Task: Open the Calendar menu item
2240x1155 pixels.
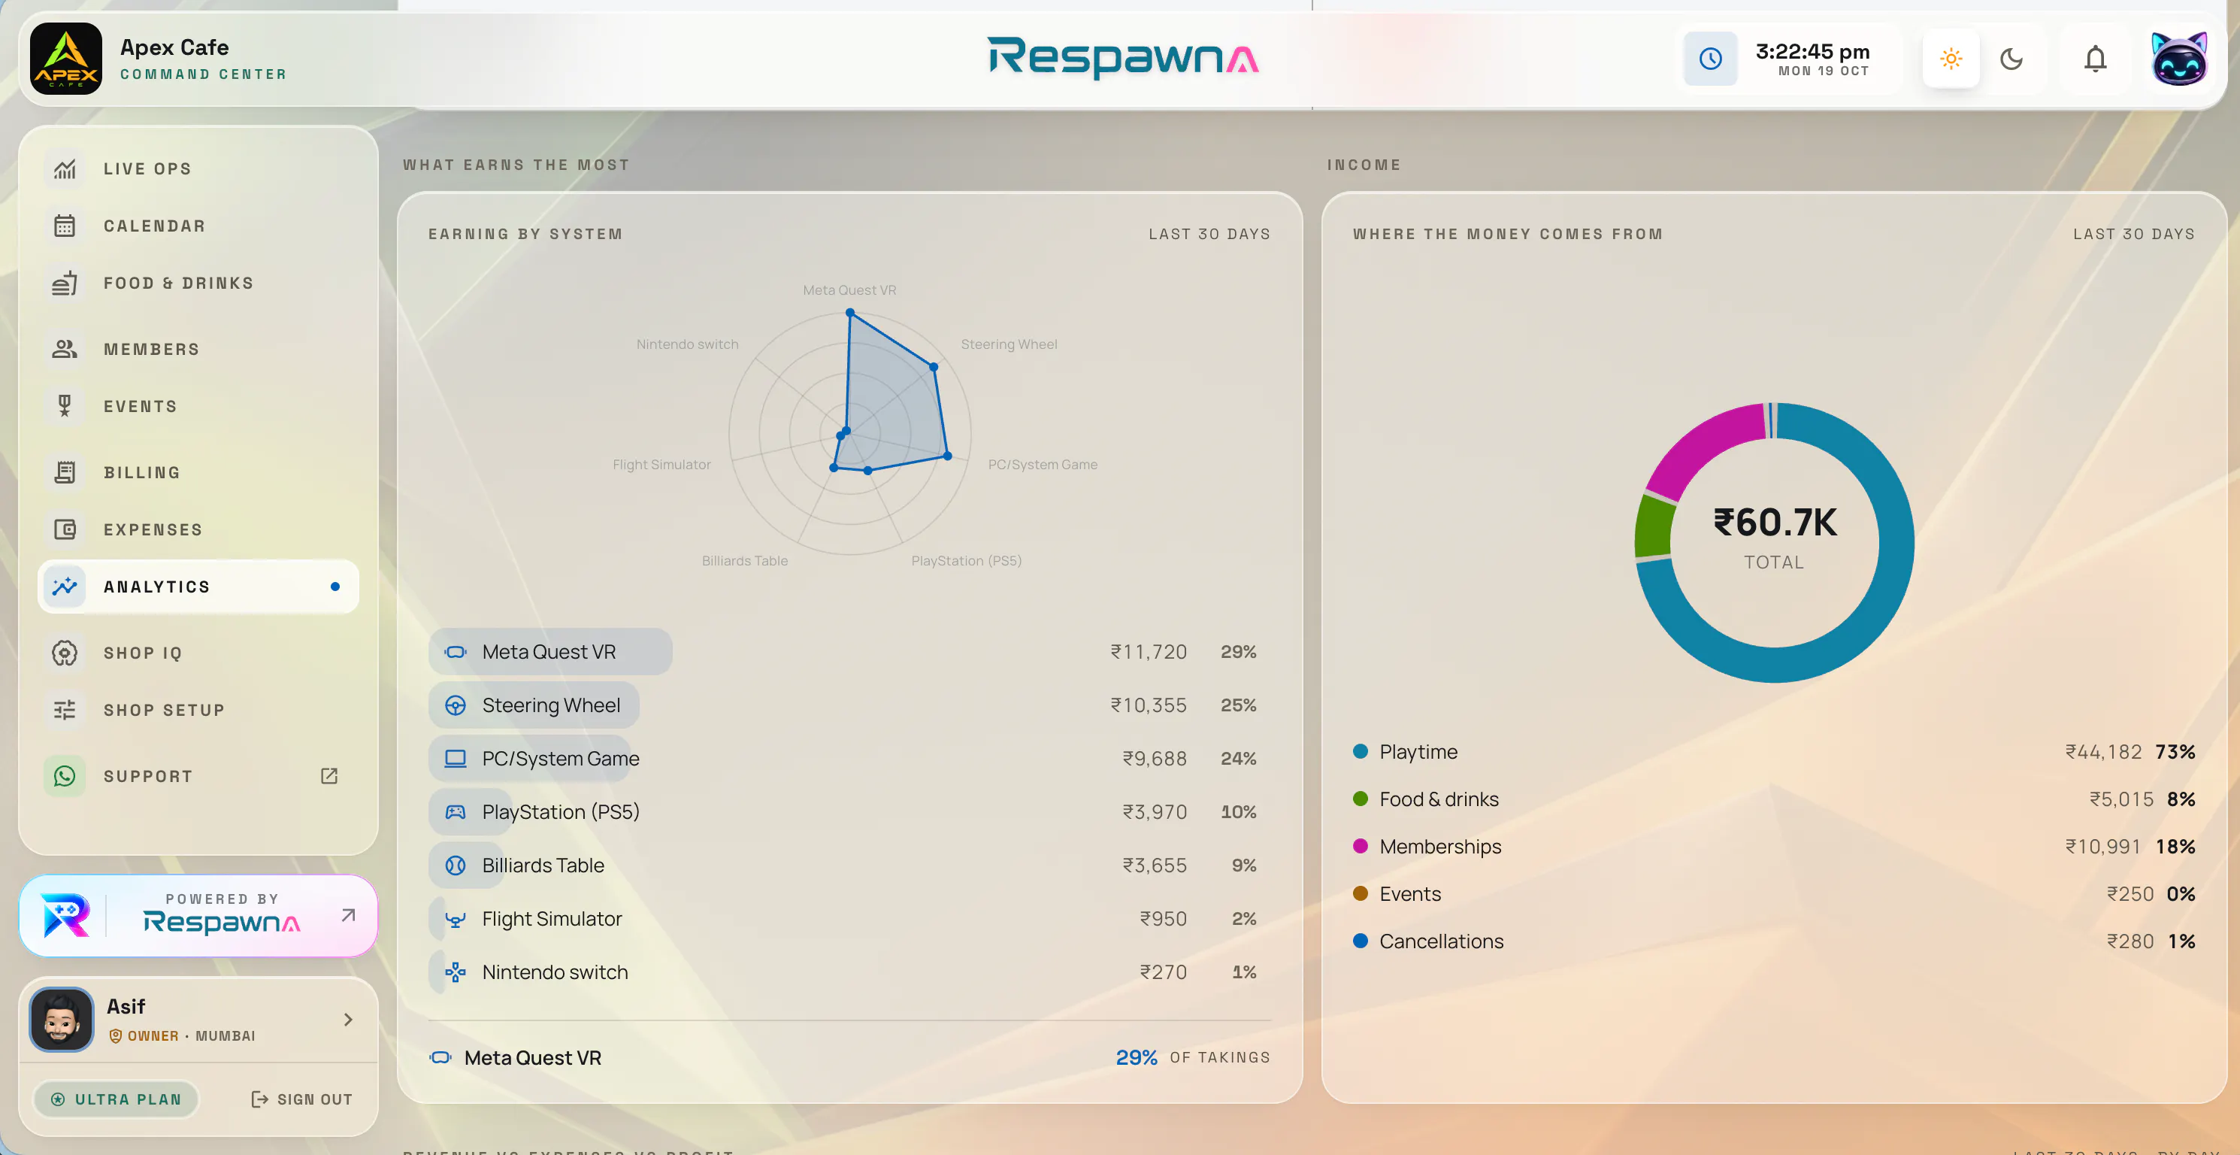Action: [x=198, y=226]
